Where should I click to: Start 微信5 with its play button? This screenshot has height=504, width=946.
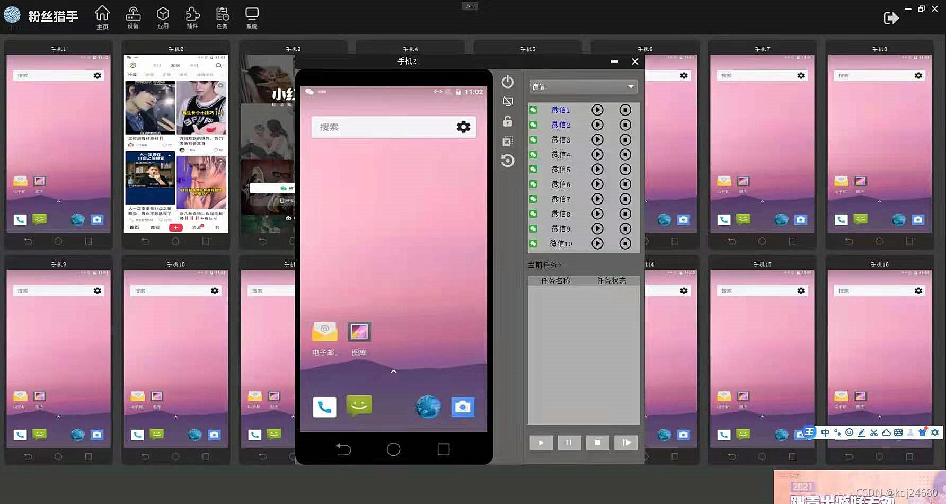[597, 169]
